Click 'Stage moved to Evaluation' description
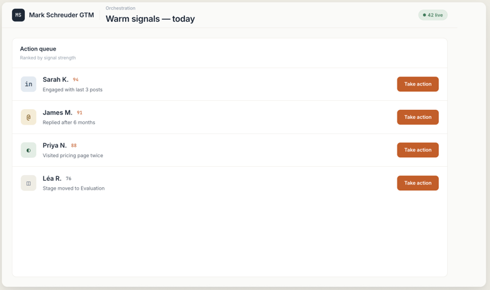The height and width of the screenshot is (290, 490). 73,188
